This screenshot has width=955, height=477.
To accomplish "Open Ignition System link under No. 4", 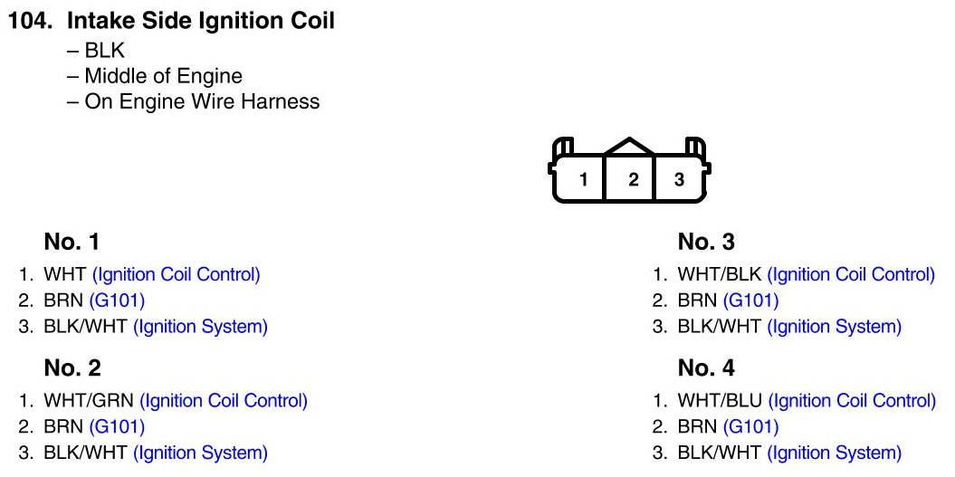I will (x=834, y=453).
